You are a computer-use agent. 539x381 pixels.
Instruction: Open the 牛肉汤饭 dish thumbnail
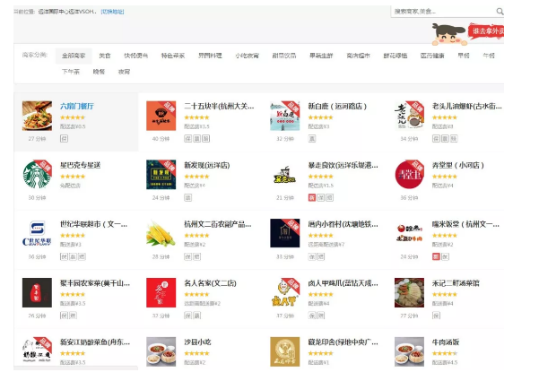click(409, 351)
